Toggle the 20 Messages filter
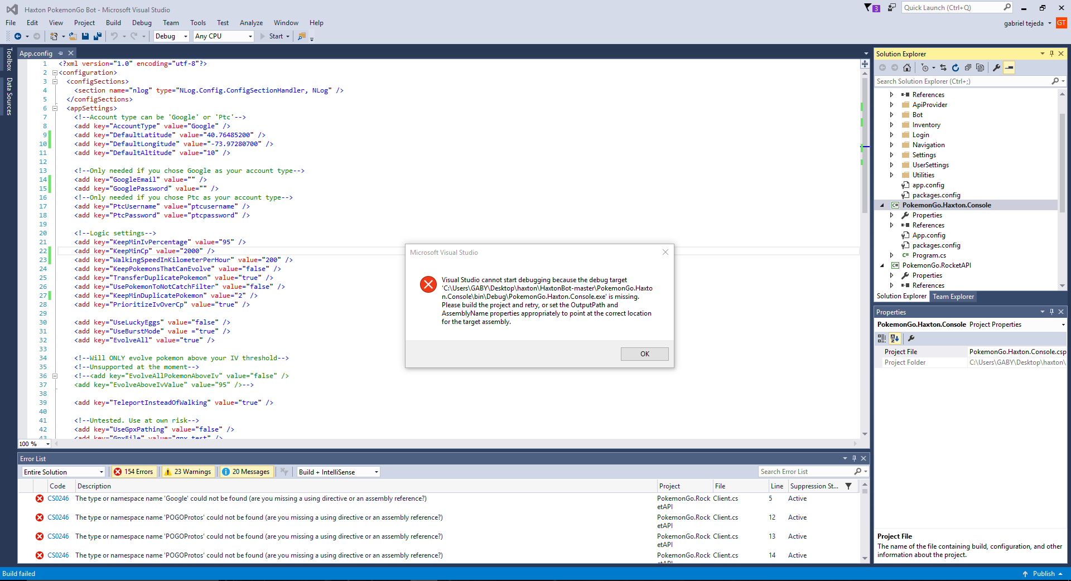The image size is (1071, 581). tap(246, 472)
